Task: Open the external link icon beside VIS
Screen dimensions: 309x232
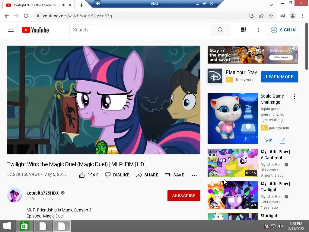Action: coord(282,141)
